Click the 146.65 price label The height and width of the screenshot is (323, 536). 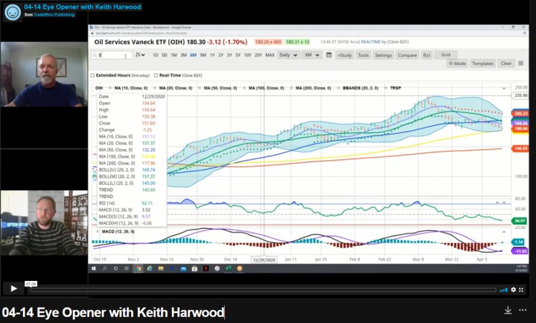pos(520,148)
